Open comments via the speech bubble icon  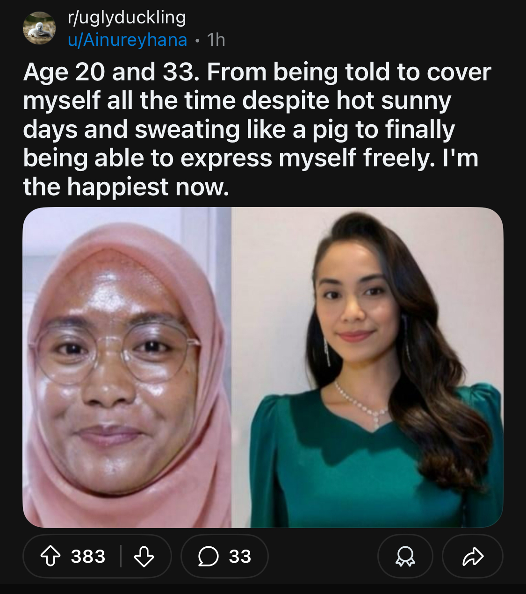208,556
